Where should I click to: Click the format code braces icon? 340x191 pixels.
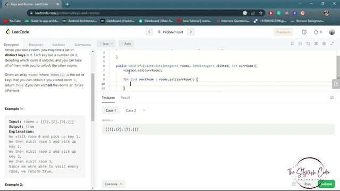pyautogui.click(x=300, y=44)
